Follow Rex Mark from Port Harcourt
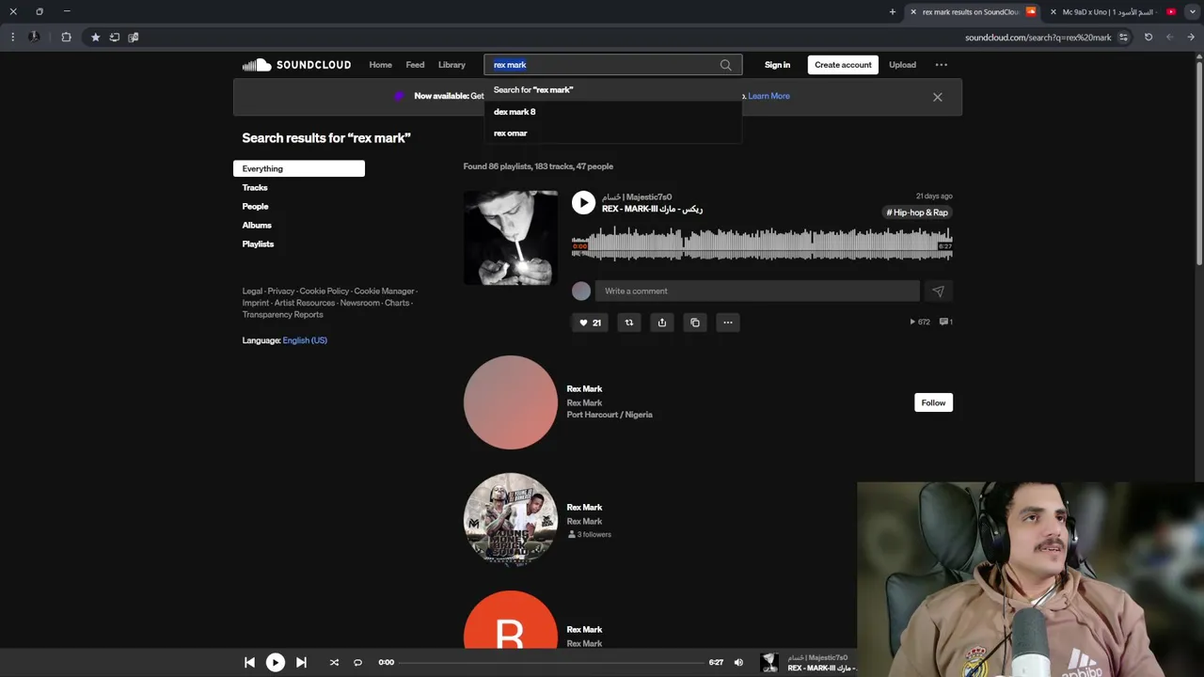 (x=933, y=402)
